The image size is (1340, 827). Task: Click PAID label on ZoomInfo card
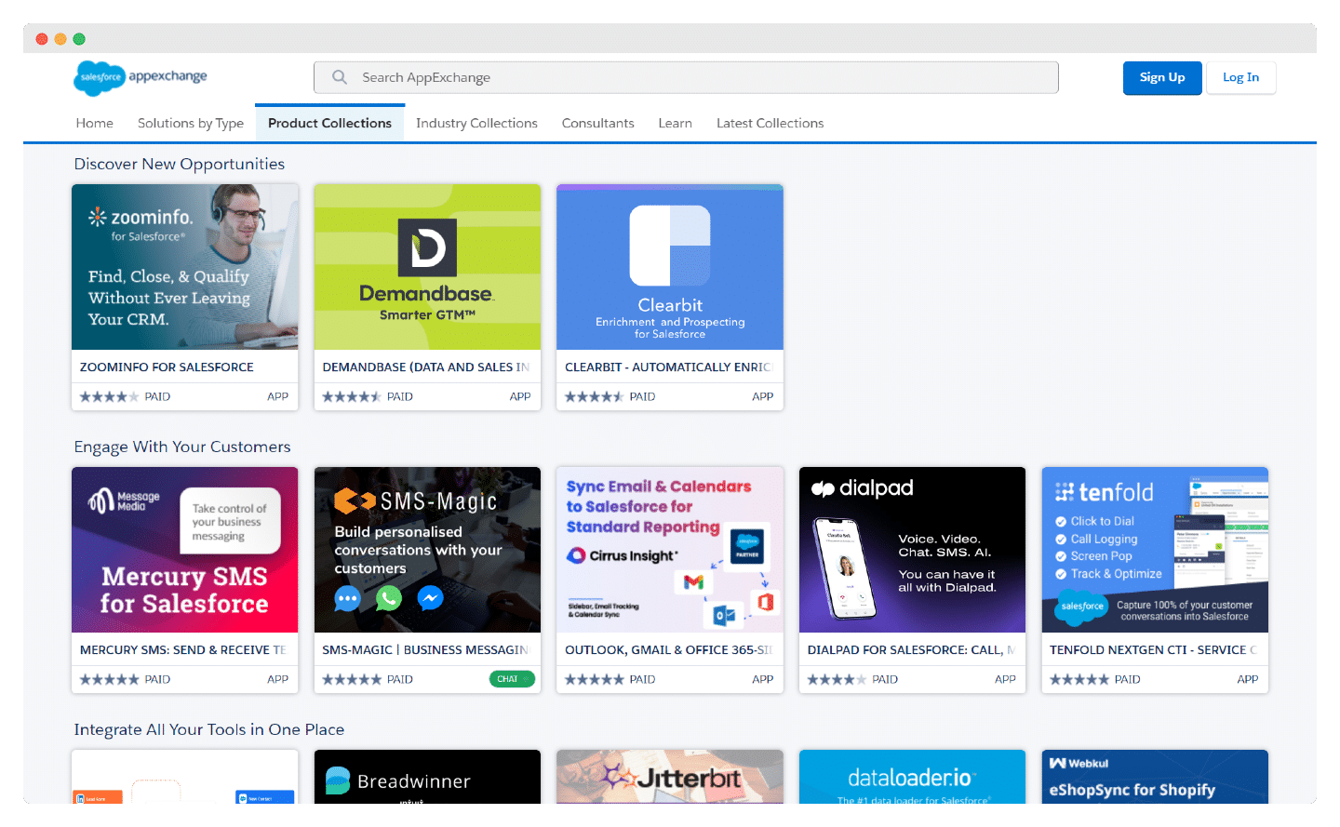[157, 396]
